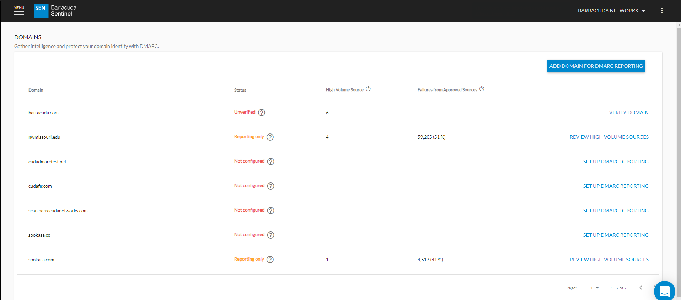Image resolution: width=681 pixels, height=300 pixels.
Task: Click SET UP DMARC REPORTING for cudafir.com
Action: click(x=616, y=186)
